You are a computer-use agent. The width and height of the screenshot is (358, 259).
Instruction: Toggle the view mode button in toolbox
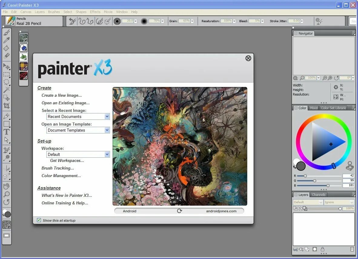(7, 235)
